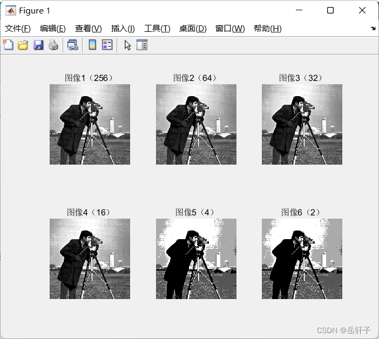Click the New Figure toolbar icon

(x=8, y=45)
